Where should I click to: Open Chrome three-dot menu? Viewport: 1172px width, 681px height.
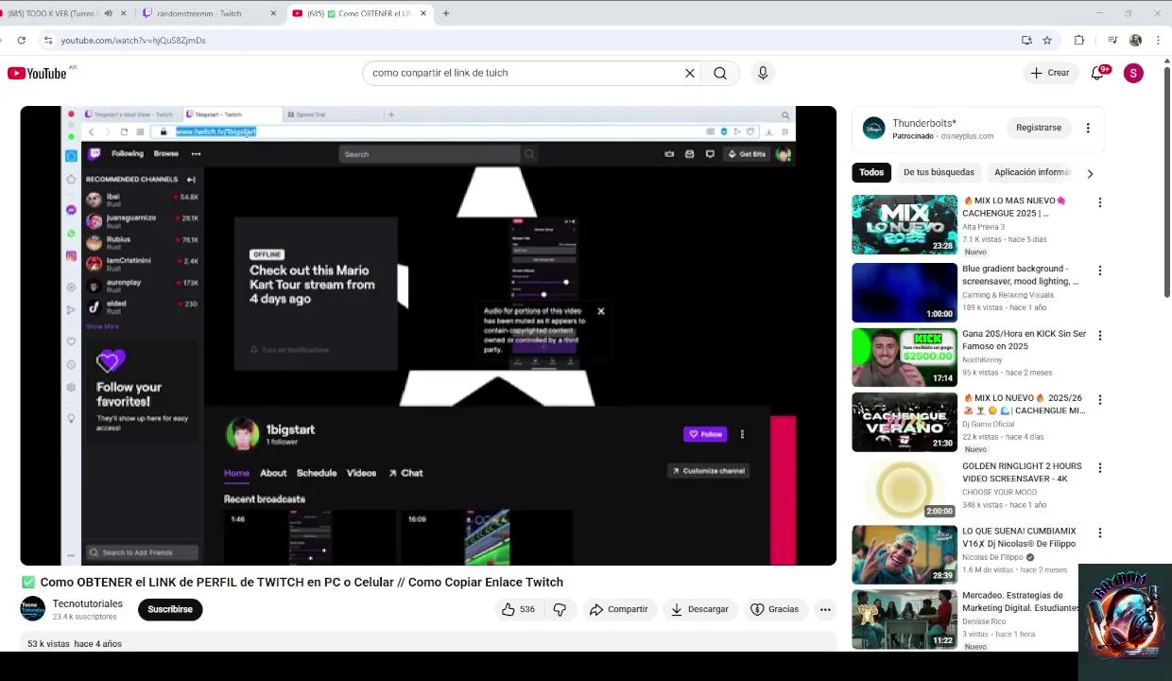(x=1158, y=40)
